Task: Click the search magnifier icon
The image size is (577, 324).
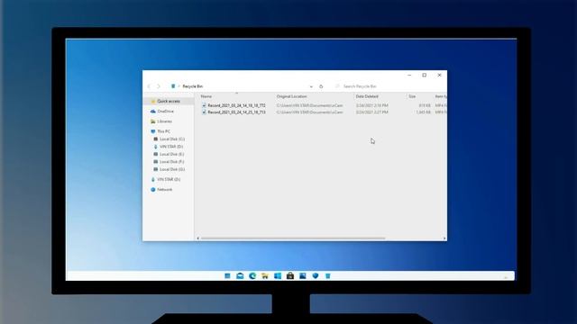Action: [x=337, y=86]
